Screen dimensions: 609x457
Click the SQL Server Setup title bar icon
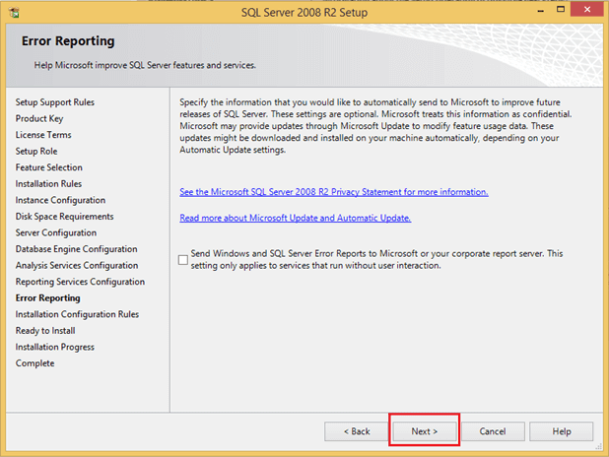pyautogui.click(x=14, y=13)
